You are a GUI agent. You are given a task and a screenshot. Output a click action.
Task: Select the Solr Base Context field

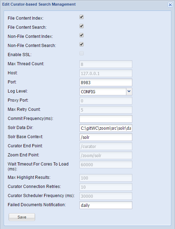(x=106, y=137)
